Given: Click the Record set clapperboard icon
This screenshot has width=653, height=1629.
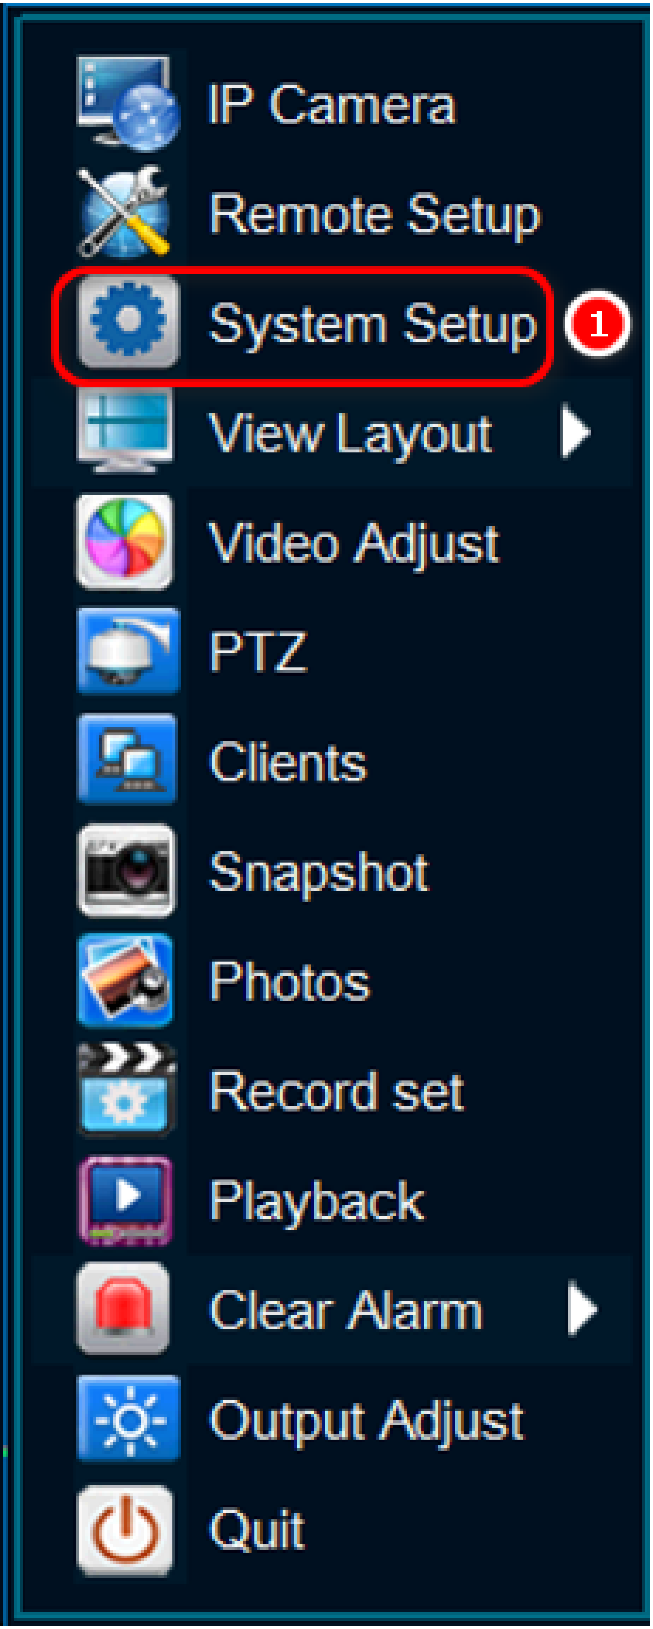Looking at the screenshot, I should 126,1088.
